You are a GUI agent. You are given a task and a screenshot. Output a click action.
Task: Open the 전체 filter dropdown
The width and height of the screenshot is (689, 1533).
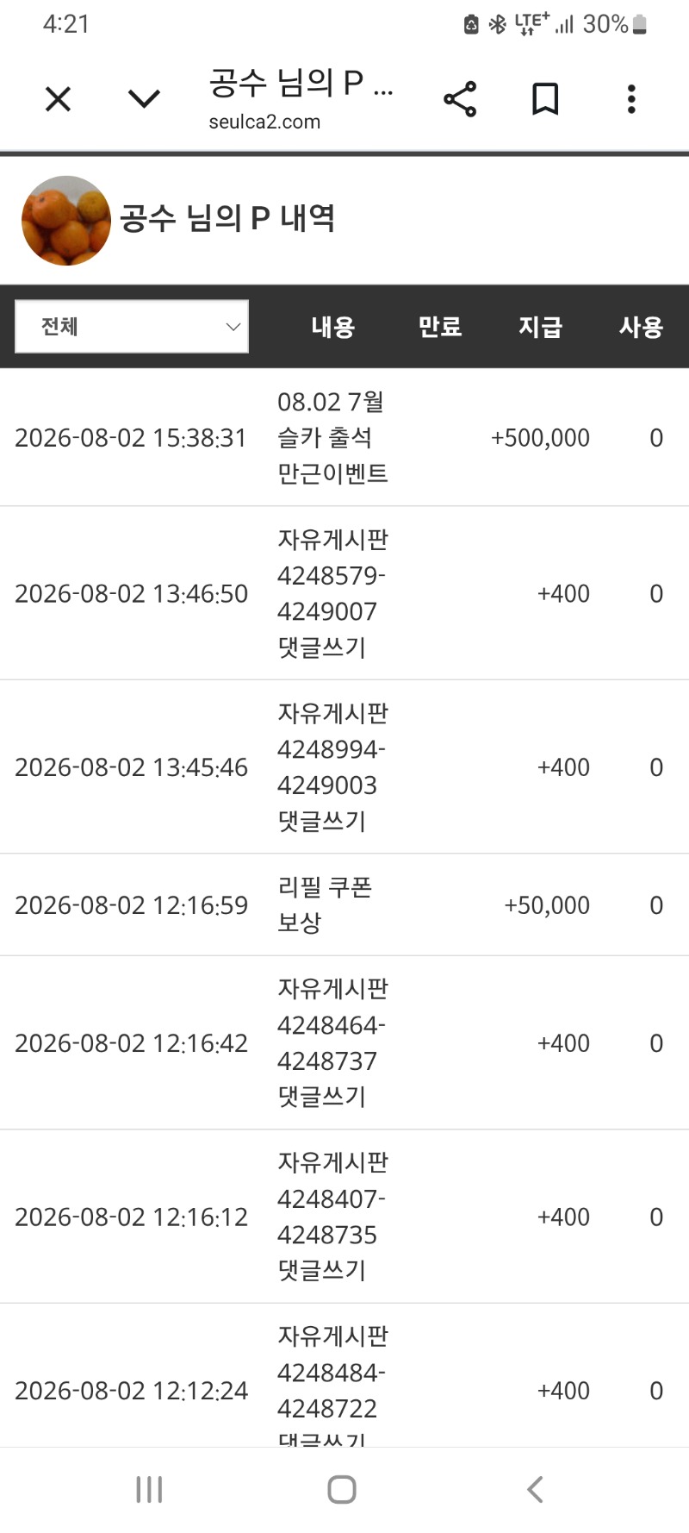coord(132,326)
